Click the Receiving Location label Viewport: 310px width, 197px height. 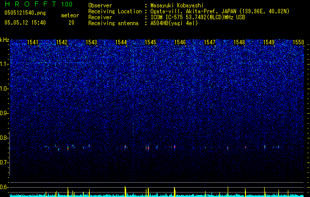tap(115, 11)
